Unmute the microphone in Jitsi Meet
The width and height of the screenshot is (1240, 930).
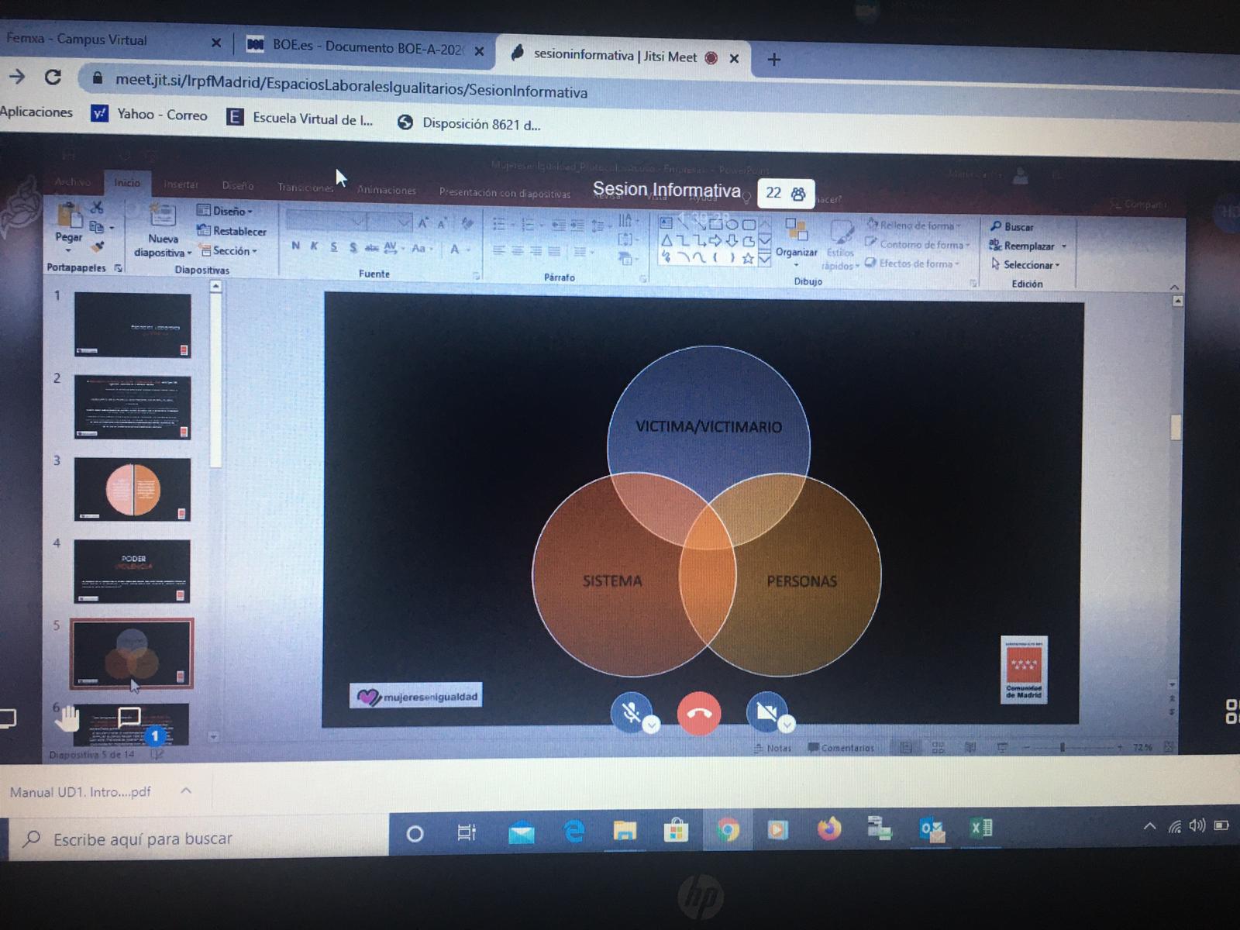[629, 711]
